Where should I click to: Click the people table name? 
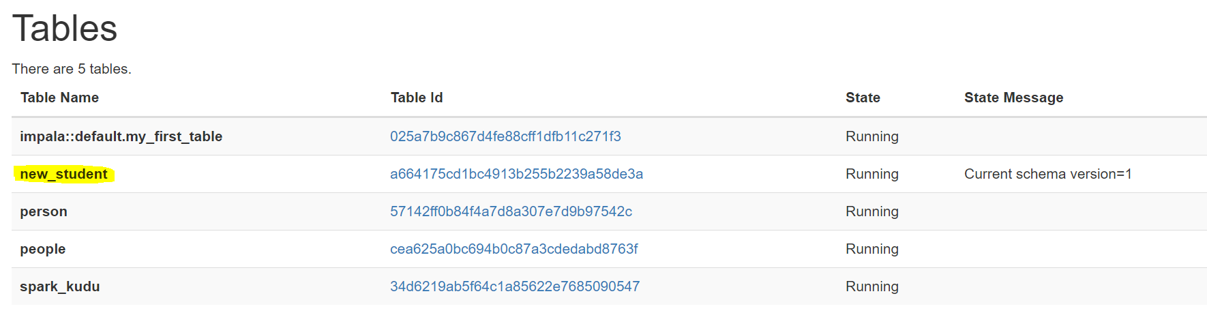tap(43, 249)
